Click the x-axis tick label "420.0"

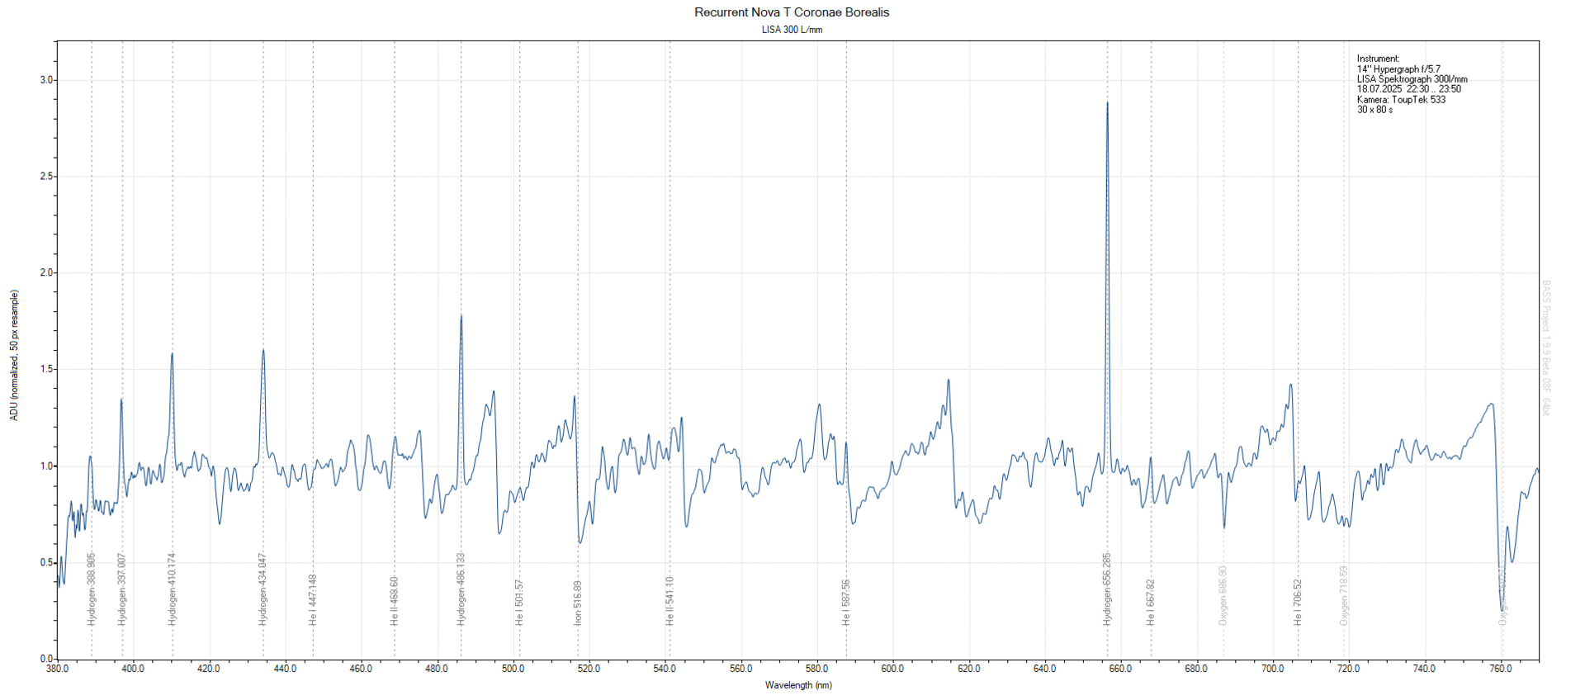click(209, 669)
